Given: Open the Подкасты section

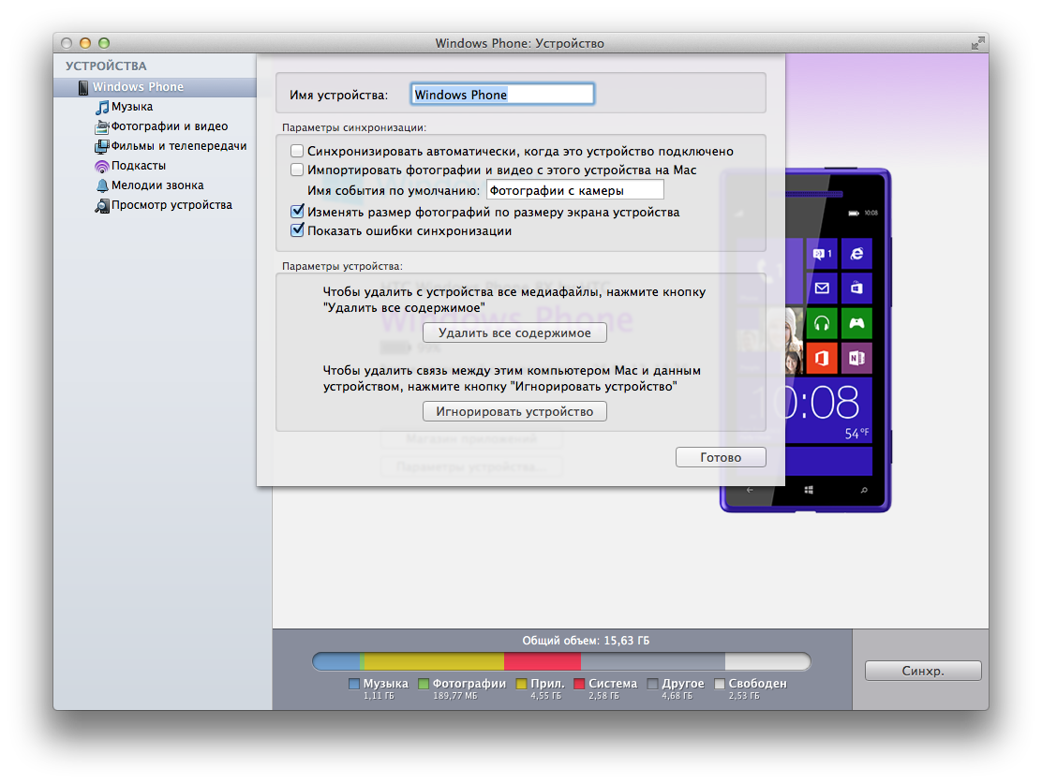Looking at the screenshot, I should pos(139,166).
